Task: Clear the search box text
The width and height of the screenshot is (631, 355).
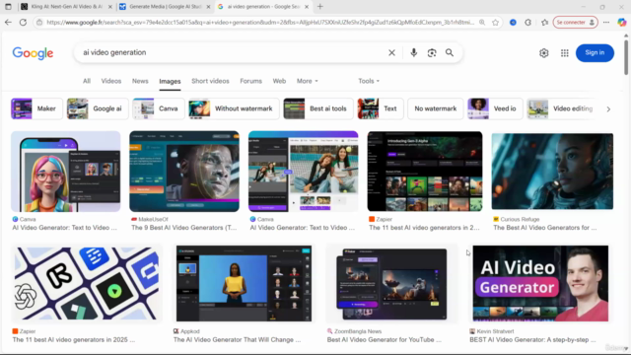Action: point(391,52)
